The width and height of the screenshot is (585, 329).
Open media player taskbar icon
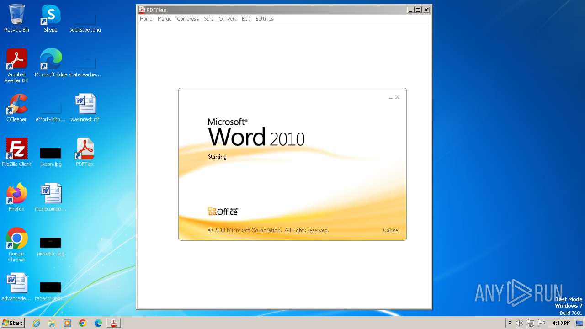[x=67, y=323]
